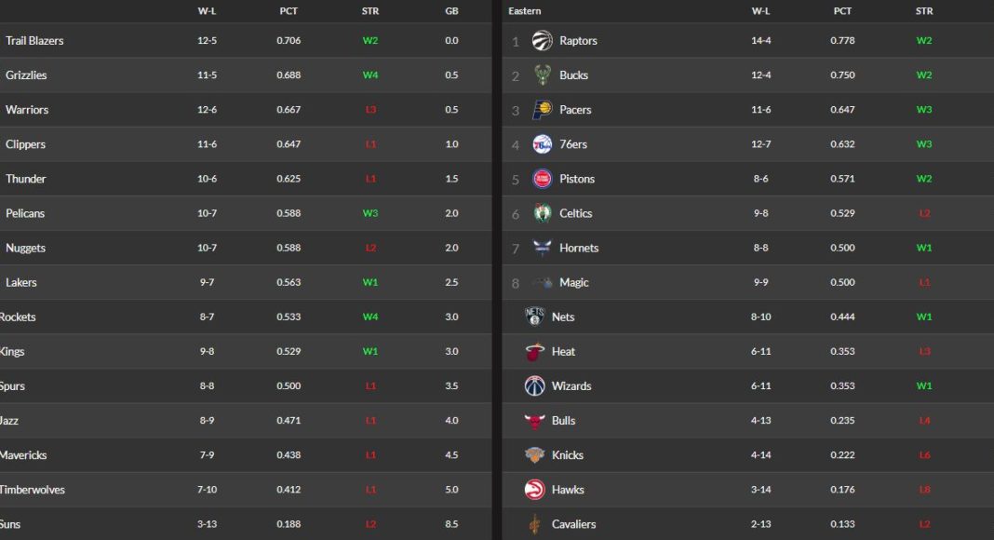Select the Hornets team name
The image size is (994, 540).
579,248
